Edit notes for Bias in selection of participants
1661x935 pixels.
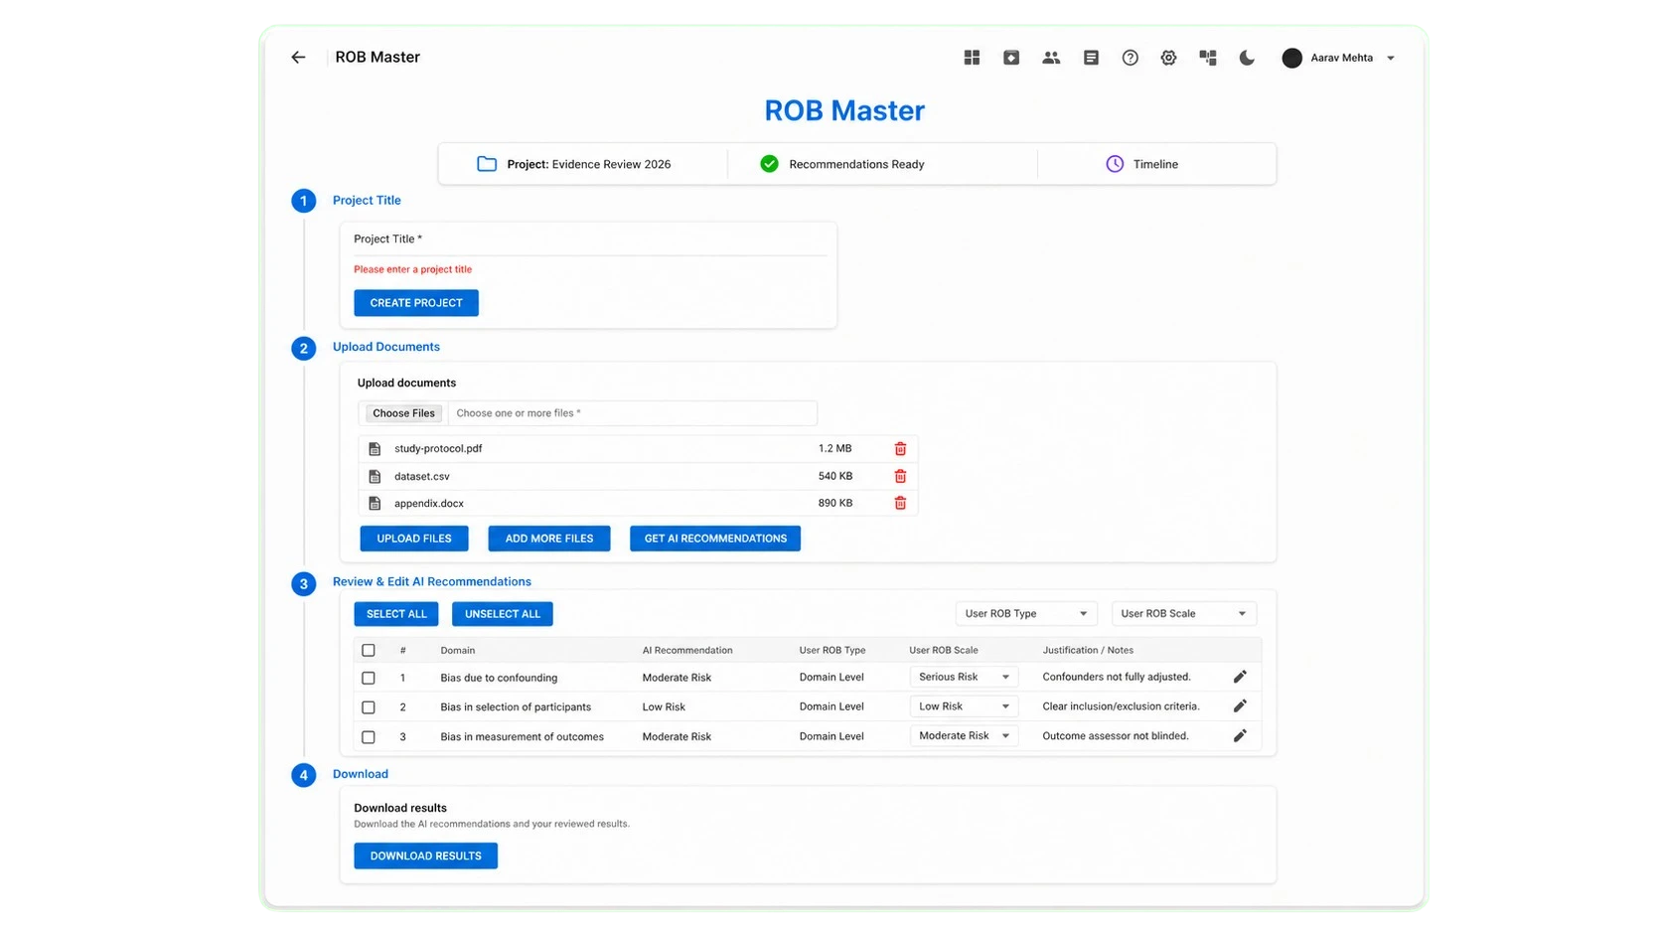click(1240, 706)
